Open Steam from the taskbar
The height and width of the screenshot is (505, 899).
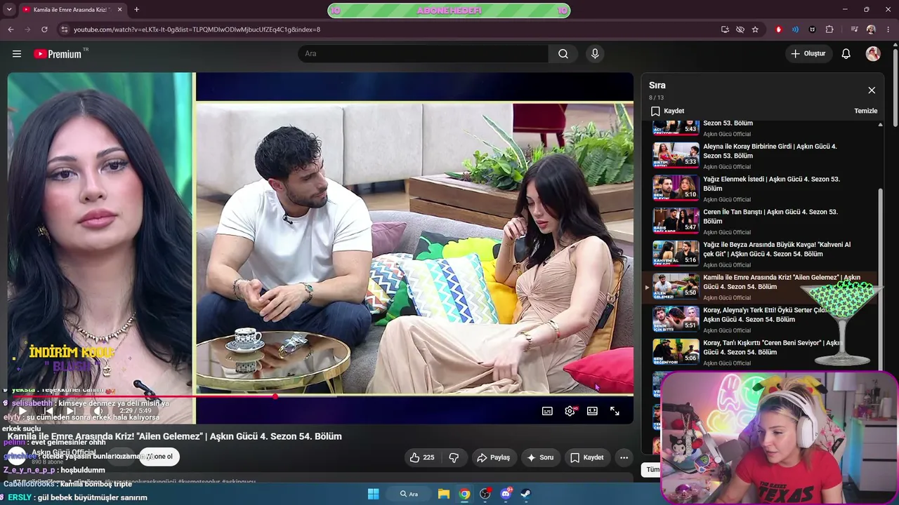(x=526, y=494)
